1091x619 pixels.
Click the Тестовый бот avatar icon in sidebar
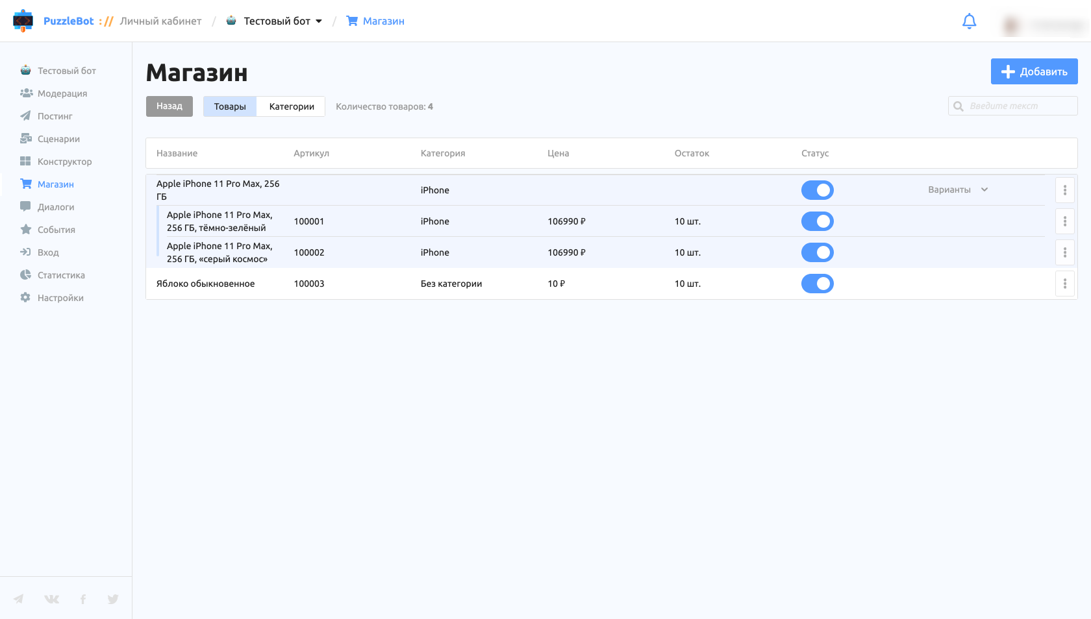[x=25, y=70]
